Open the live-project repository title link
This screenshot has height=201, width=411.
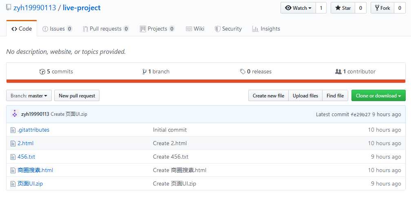[x=82, y=8]
